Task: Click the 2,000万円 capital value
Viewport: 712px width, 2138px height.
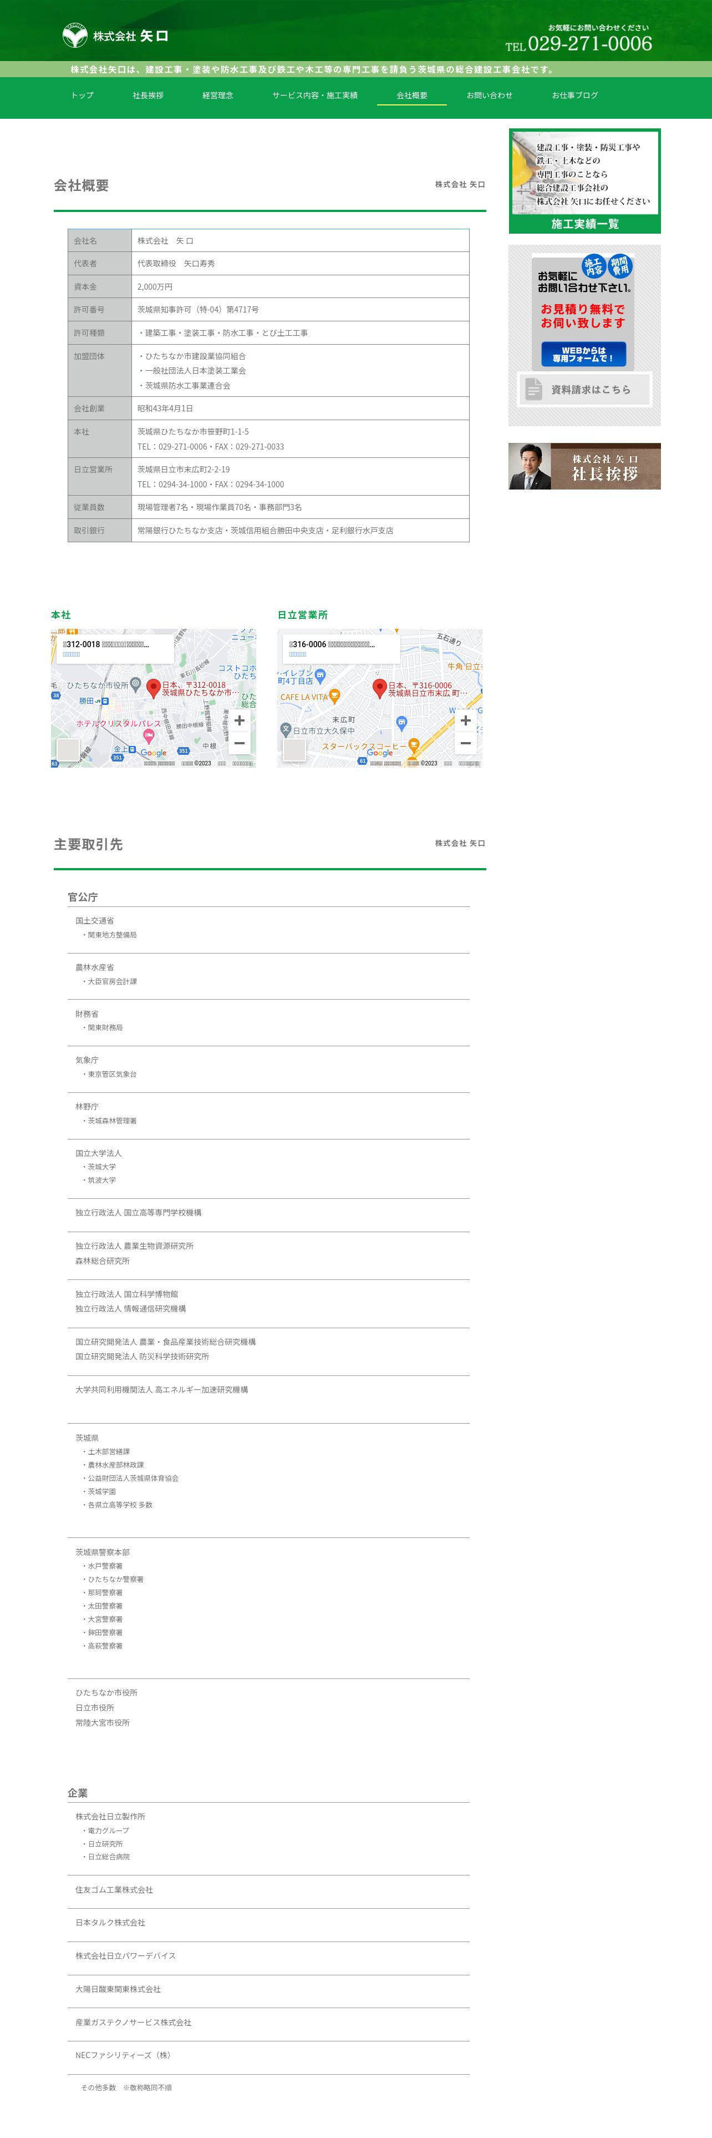Action: click(155, 286)
